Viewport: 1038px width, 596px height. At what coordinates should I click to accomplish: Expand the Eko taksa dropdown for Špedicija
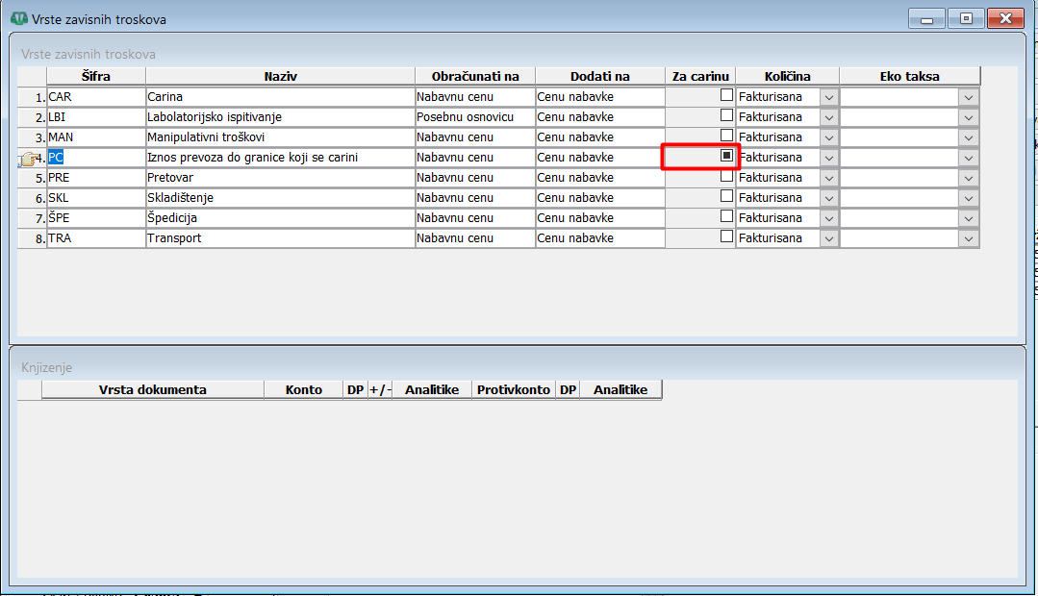969,218
